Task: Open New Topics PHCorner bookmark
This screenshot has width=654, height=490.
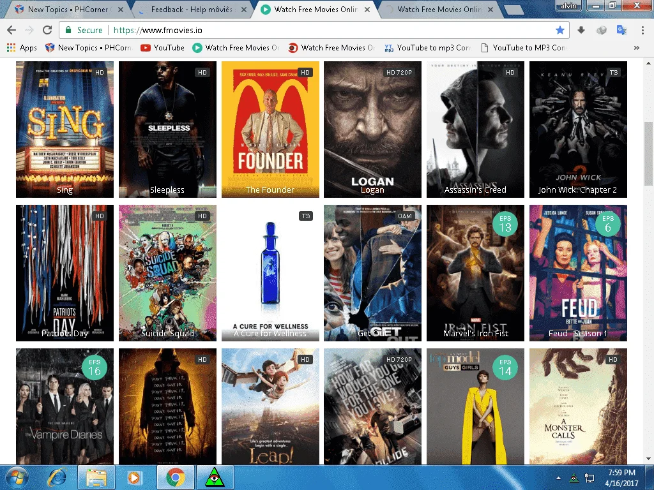Action: pos(88,47)
